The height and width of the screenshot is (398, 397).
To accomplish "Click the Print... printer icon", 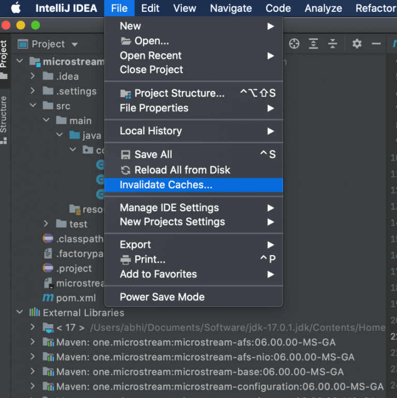I will click(x=126, y=260).
